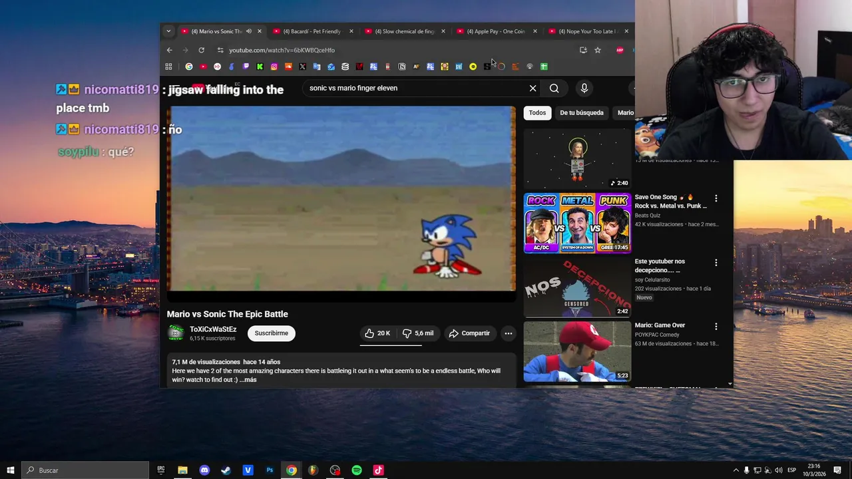Open Chrome tab search dropdown
The height and width of the screenshot is (479, 852).
[x=168, y=31]
